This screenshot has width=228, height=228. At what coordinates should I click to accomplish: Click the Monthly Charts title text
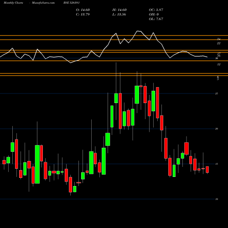click(x=13, y=3)
